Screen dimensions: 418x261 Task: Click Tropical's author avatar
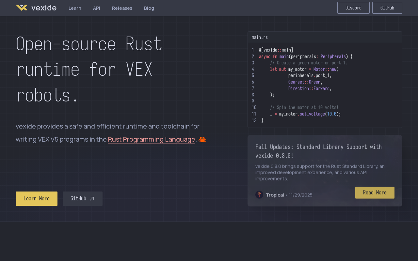[x=259, y=195]
